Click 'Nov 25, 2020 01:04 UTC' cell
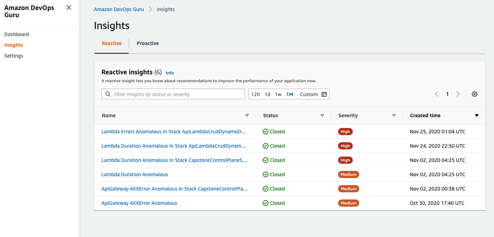 click(x=437, y=132)
